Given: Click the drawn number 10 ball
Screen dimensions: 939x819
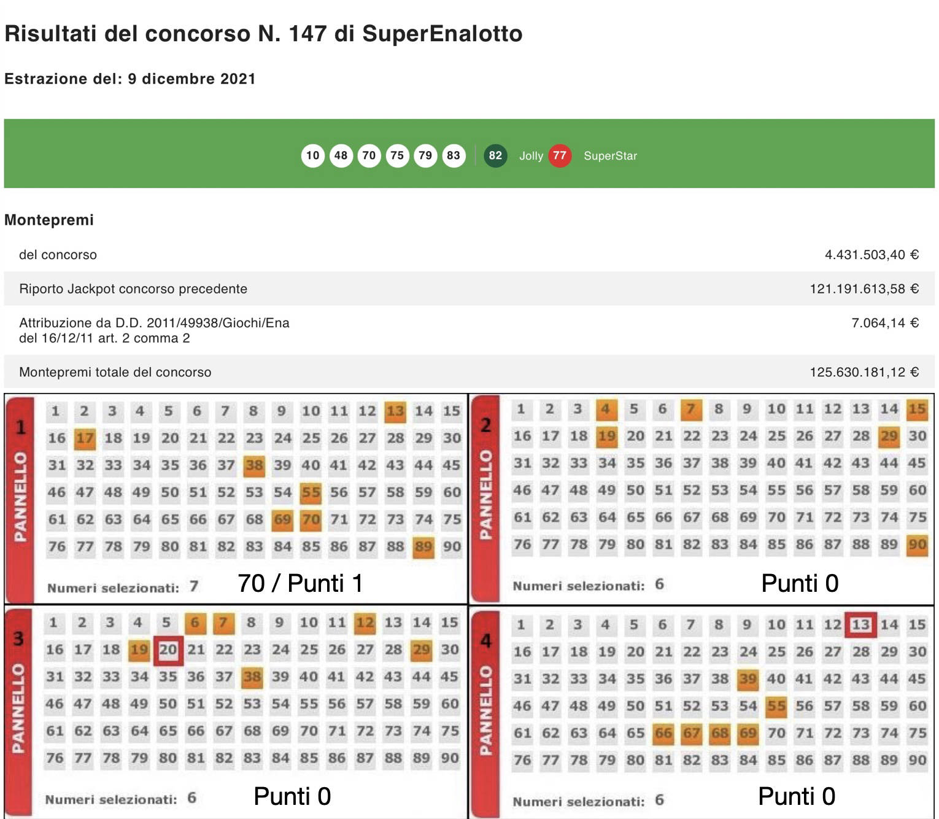Looking at the screenshot, I should pyautogui.click(x=312, y=155).
